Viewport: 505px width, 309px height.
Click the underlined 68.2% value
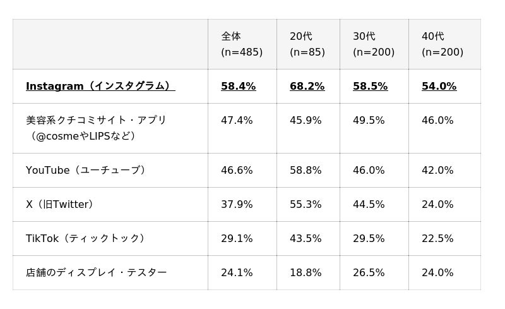pyautogui.click(x=307, y=86)
